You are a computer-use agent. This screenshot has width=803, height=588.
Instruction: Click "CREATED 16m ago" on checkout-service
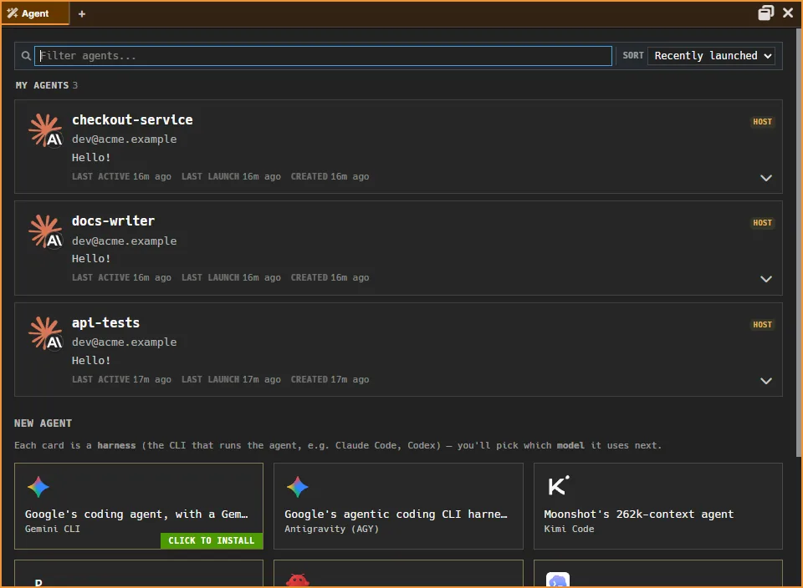click(x=330, y=176)
